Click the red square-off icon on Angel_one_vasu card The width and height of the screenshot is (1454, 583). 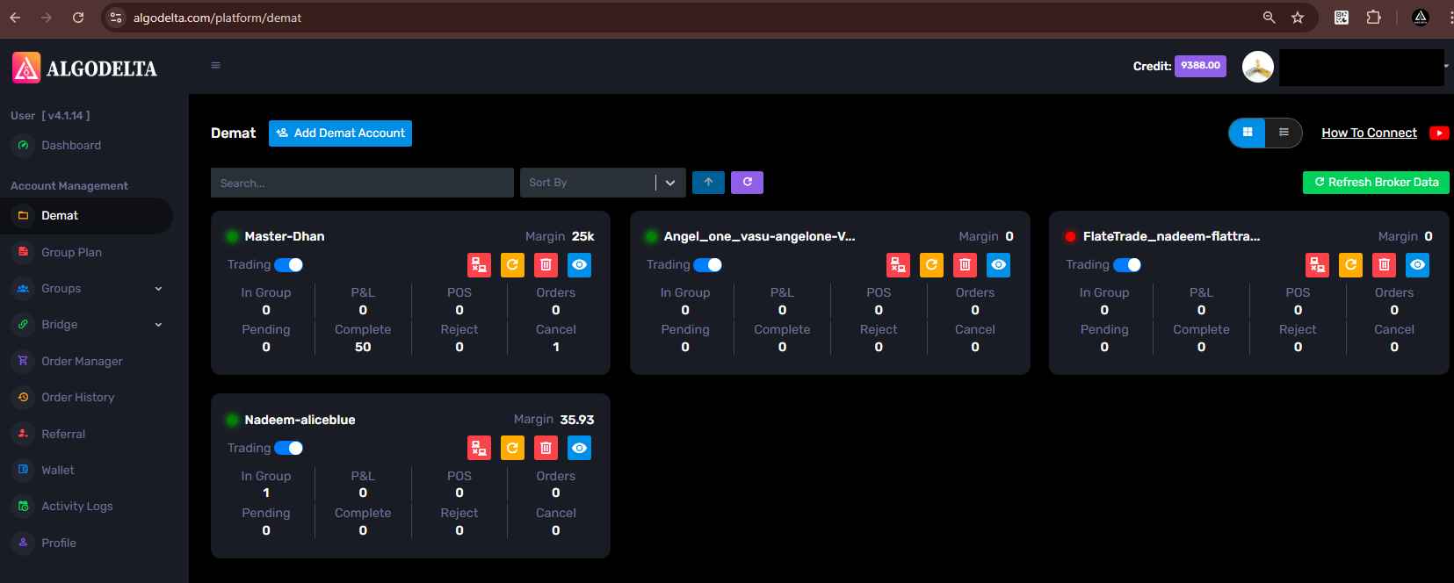898,265
